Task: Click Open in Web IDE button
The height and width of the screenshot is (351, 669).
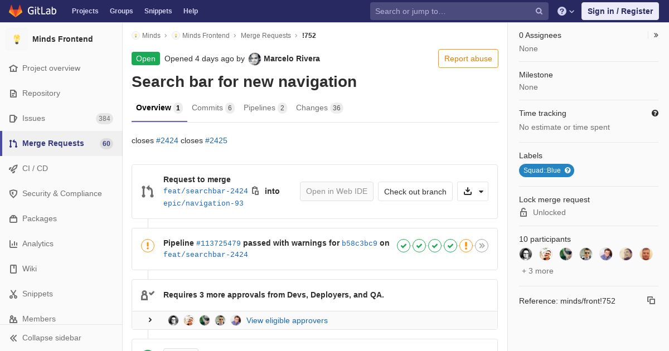Action: click(337, 192)
